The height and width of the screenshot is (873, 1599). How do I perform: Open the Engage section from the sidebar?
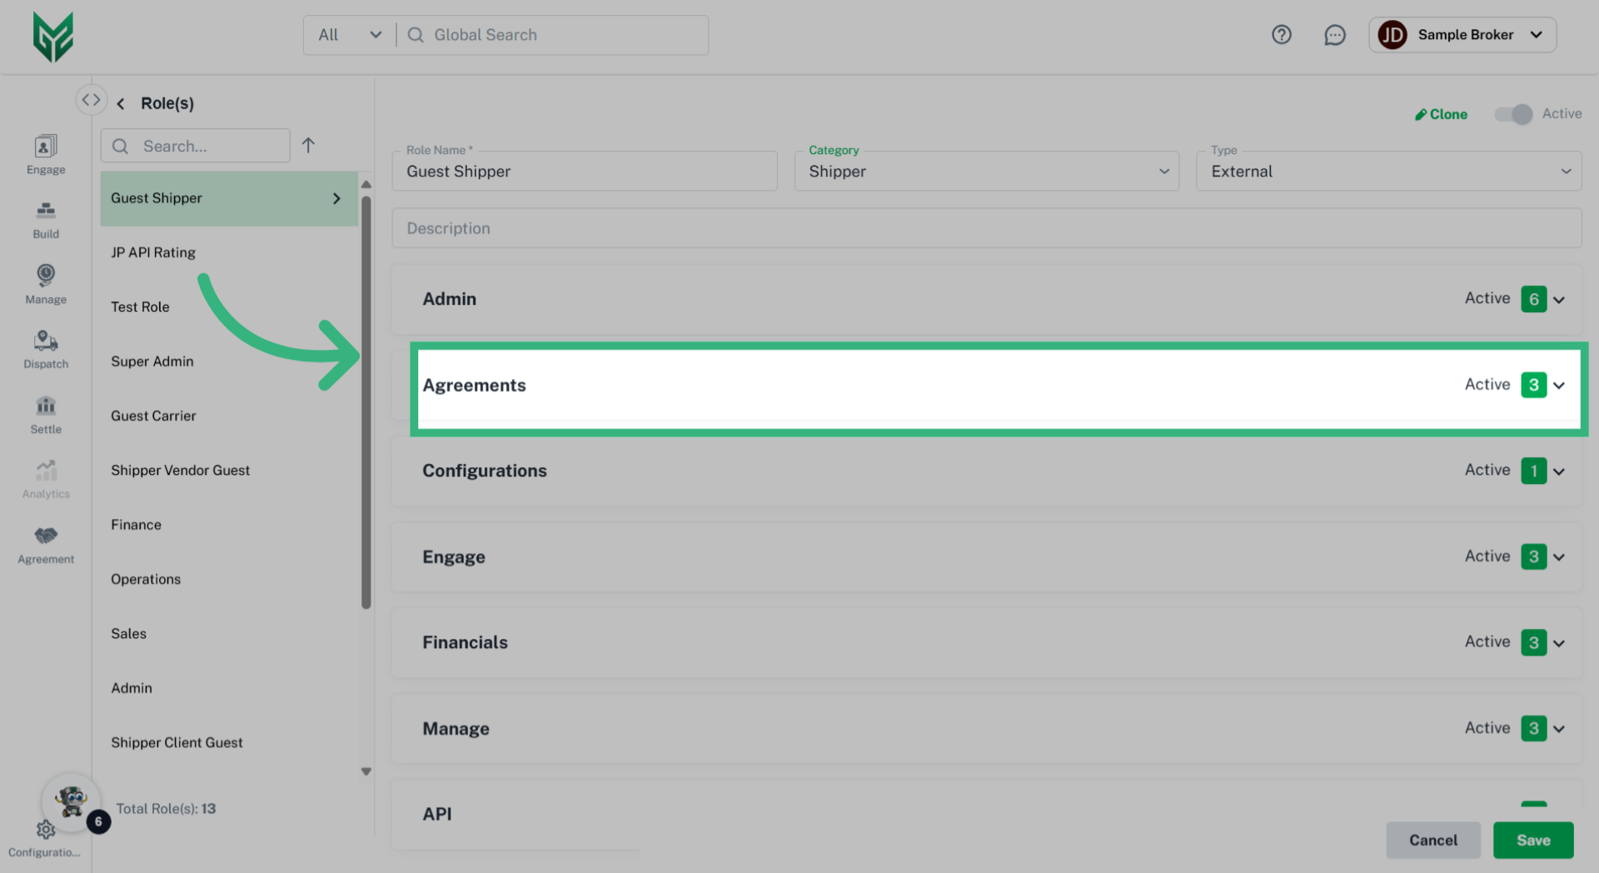[45, 154]
